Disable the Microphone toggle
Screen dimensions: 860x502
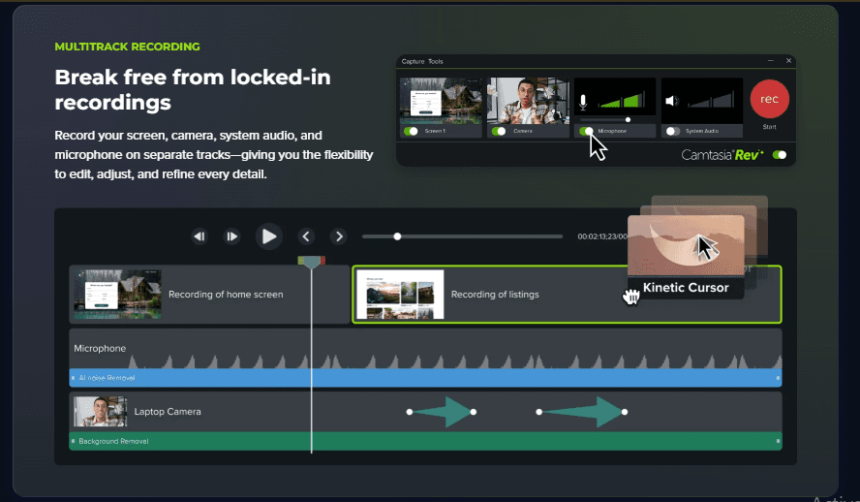(x=586, y=131)
